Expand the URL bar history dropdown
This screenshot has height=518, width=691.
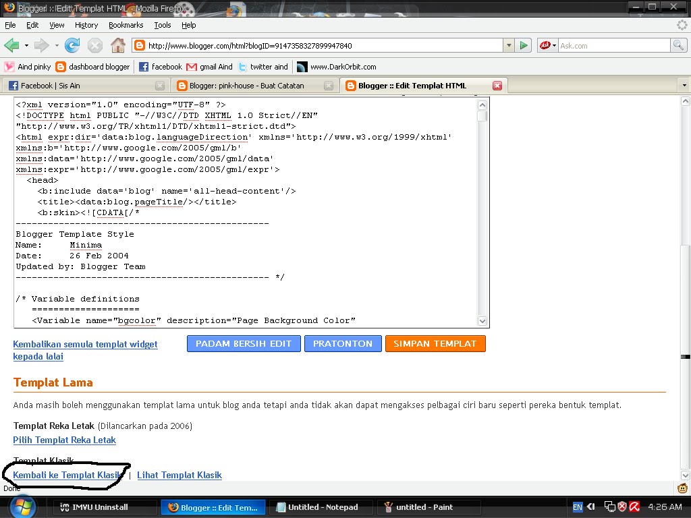pos(509,45)
